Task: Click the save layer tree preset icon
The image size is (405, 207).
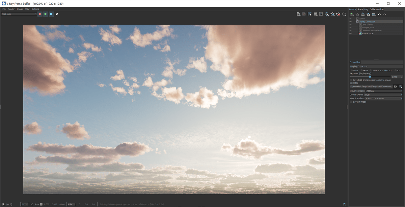Action: 362,14
